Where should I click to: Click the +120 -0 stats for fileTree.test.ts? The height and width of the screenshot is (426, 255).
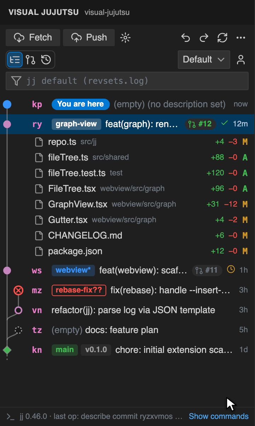pos(222,173)
